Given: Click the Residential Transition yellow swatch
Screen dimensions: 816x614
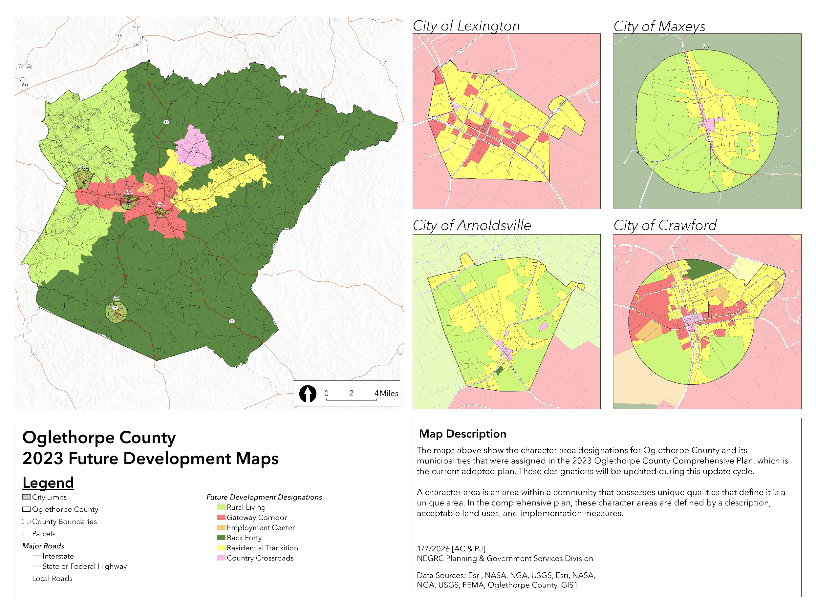Looking at the screenshot, I should (221, 548).
